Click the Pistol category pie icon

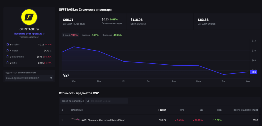(x=7, y=51)
